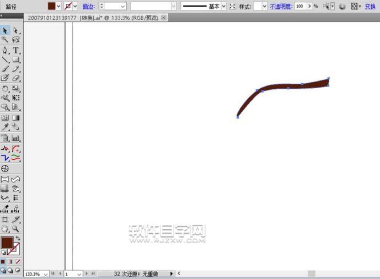Expand the status bar display options arrow

click(x=172, y=274)
